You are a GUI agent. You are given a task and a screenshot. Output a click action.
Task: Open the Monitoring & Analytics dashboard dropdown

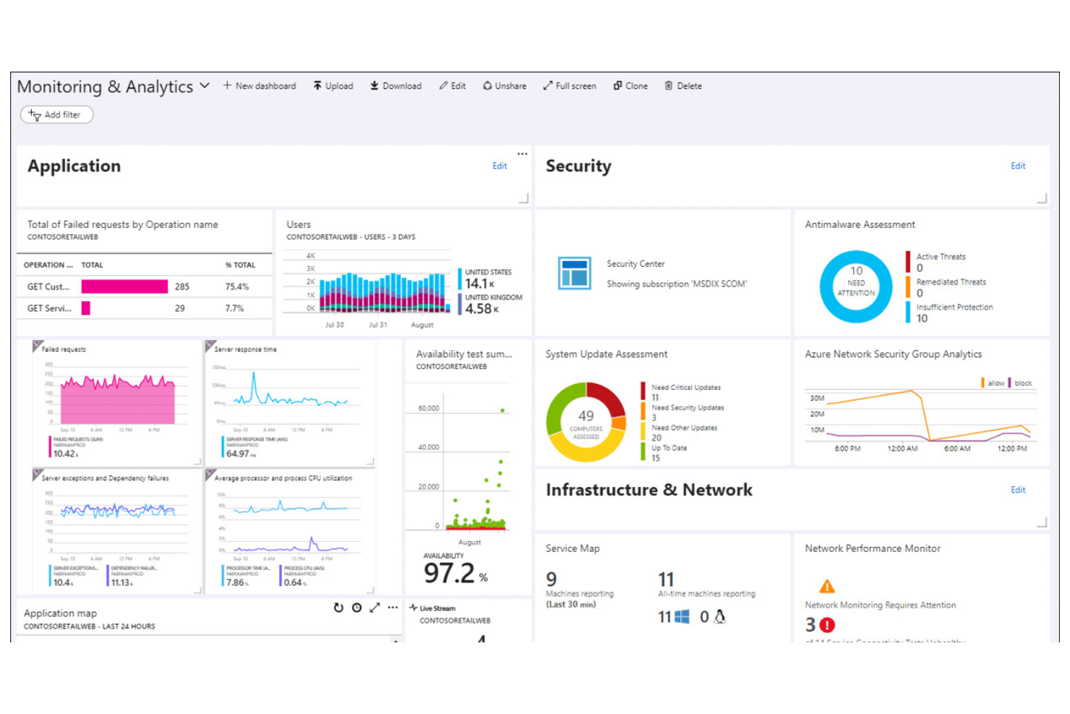coord(205,85)
